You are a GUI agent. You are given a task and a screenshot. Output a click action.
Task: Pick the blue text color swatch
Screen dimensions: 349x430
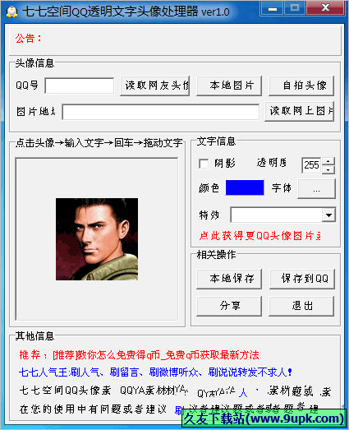pos(245,187)
